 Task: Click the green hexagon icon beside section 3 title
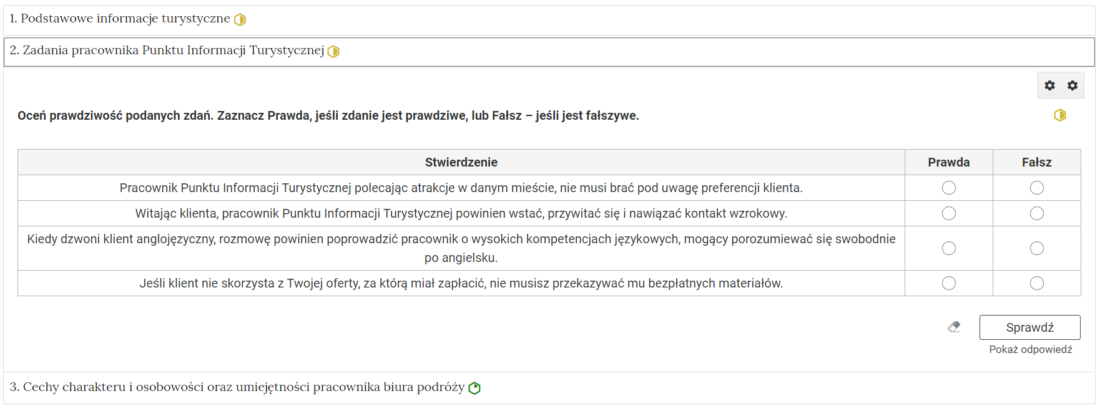pos(475,387)
